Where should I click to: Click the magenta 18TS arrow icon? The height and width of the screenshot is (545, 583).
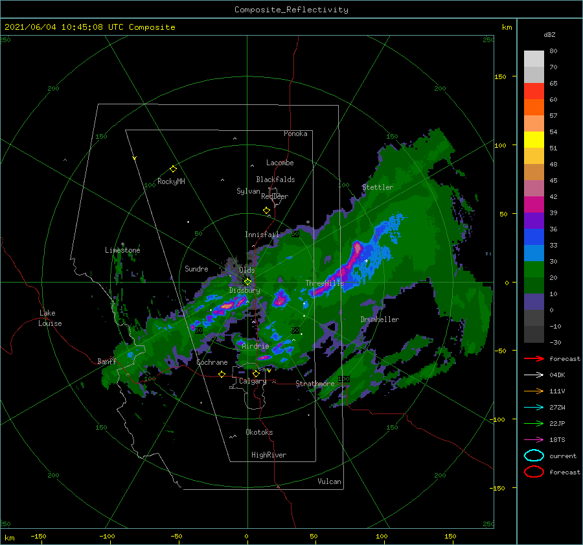pos(534,440)
